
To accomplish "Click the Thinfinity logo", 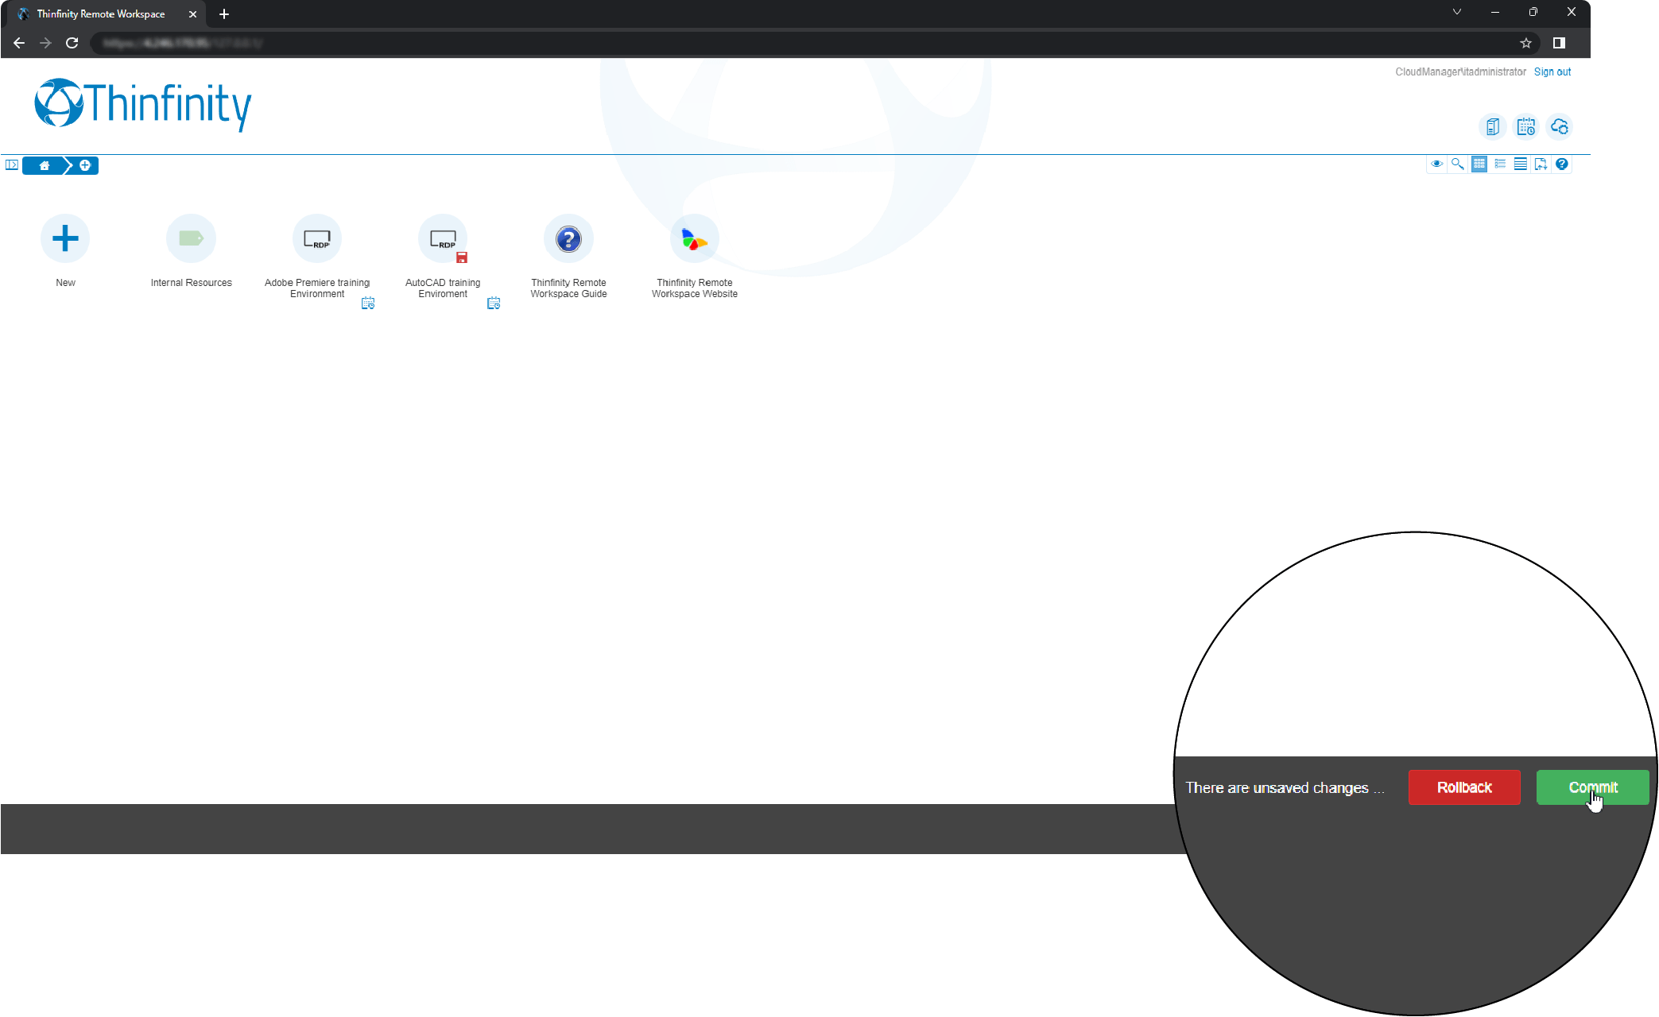I will [x=143, y=105].
